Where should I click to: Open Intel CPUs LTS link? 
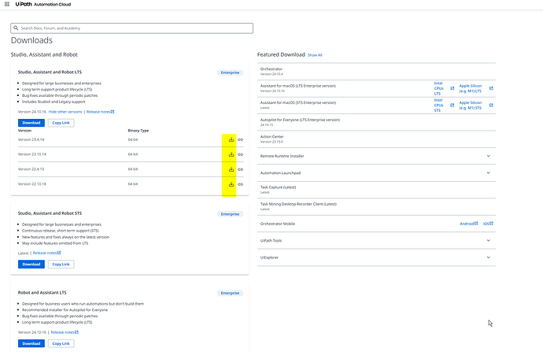[439, 88]
